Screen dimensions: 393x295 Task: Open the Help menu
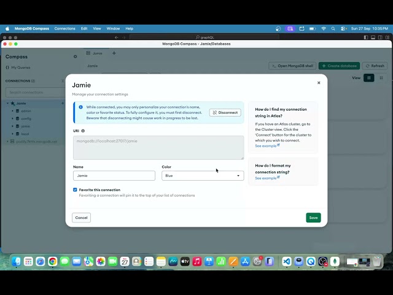point(130,29)
